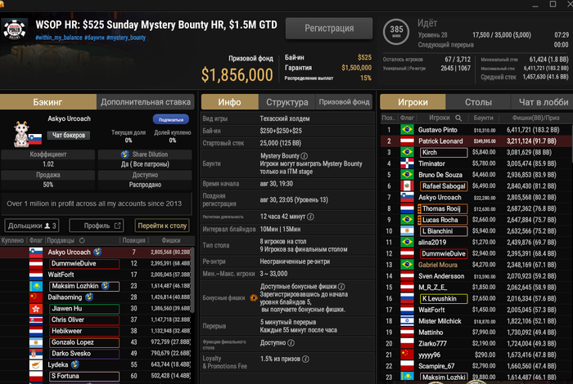Select DummwieDuive in the sellers list
The width and height of the screenshot is (573, 384).
tap(95, 263)
